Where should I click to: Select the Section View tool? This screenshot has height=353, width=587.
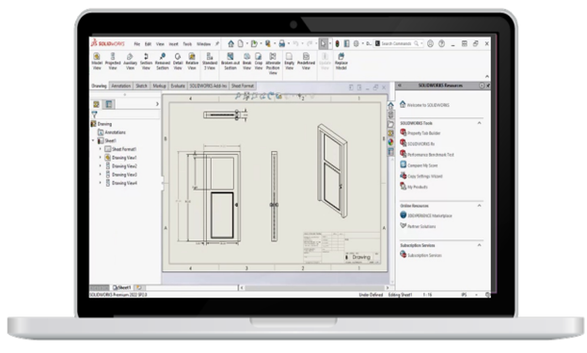[146, 61]
